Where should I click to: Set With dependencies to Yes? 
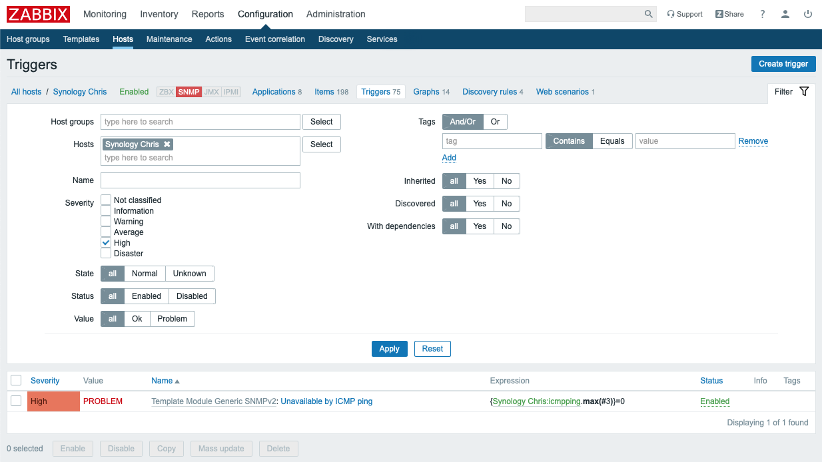480,226
